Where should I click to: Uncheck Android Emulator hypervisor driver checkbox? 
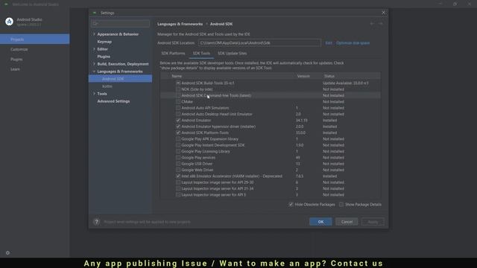(x=178, y=127)
